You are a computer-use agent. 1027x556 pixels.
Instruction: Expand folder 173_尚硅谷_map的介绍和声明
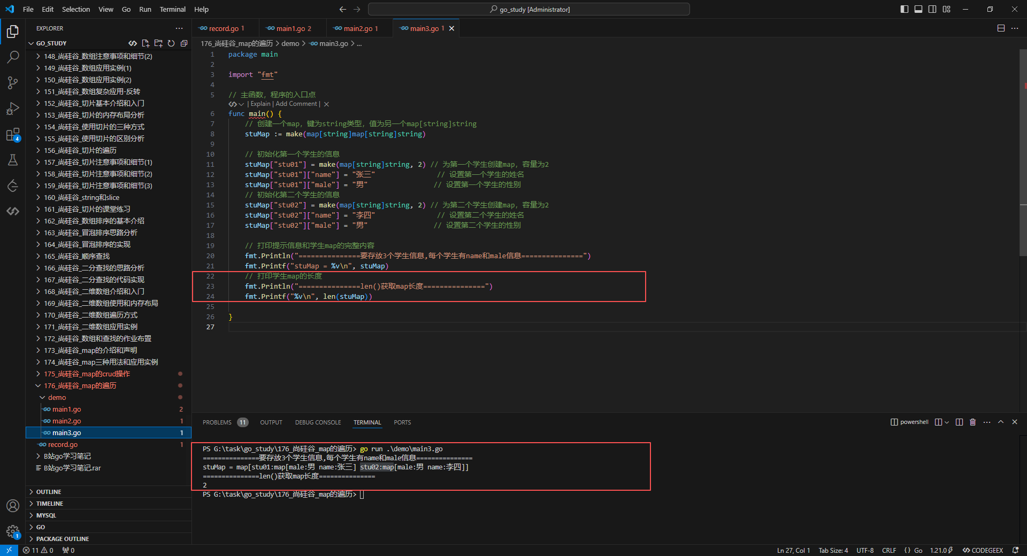point(109,350)
